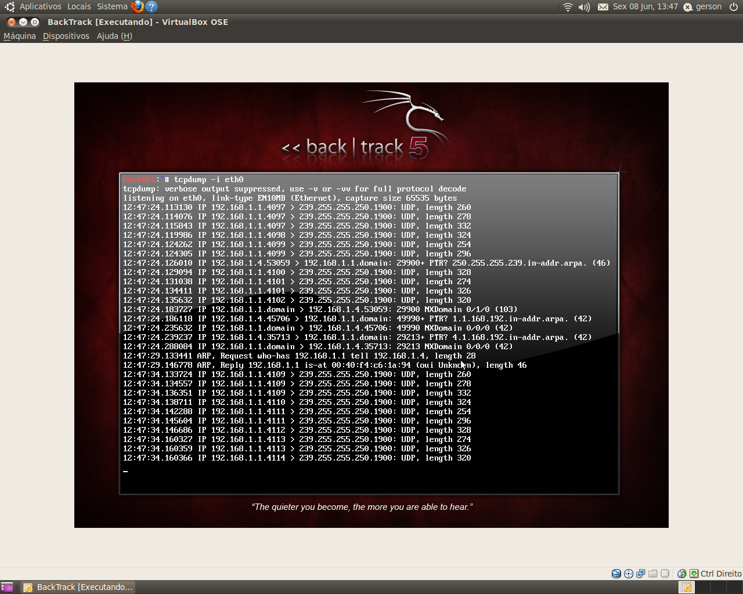Click the 12:47:34.160366 packet line
Screen dimensions: 743x594
[297, 458]
